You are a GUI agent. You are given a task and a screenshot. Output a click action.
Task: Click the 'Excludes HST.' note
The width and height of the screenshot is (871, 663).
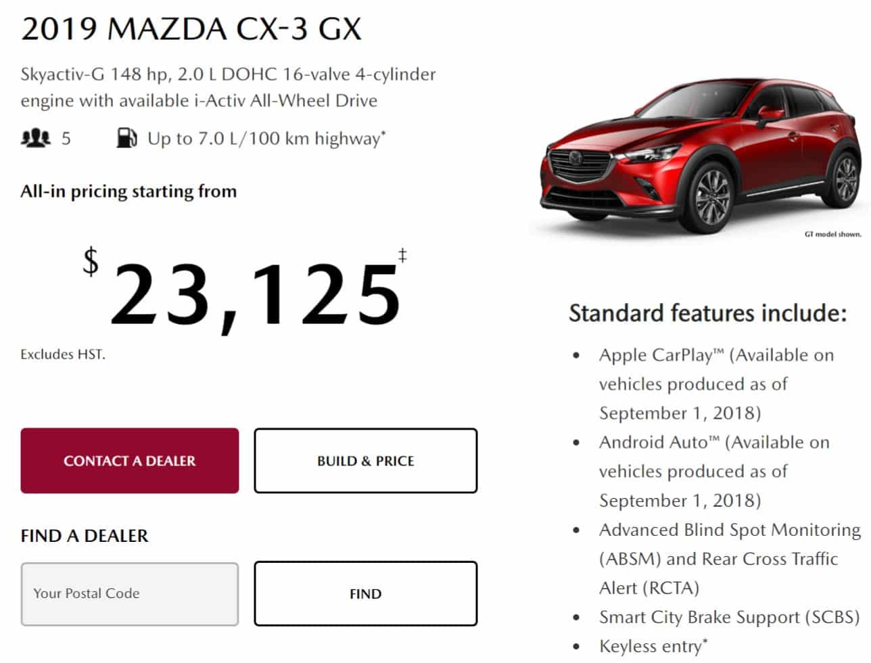tap(63, 354)
